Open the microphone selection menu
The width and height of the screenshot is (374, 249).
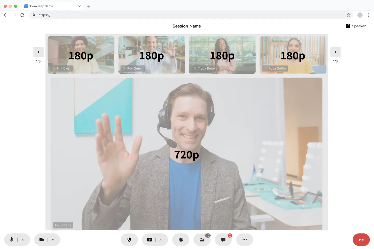click(23, 239)
